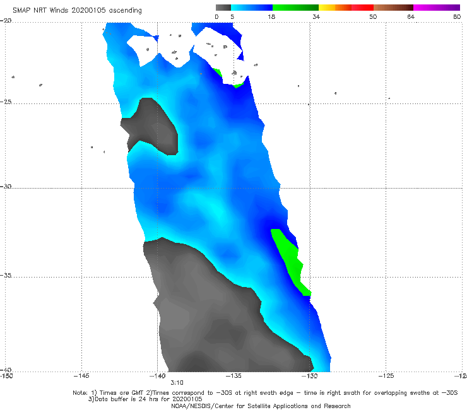Click the title "SMAP NRT Winds 20200105 ascending"
The image size is (467, 410).
77,10
